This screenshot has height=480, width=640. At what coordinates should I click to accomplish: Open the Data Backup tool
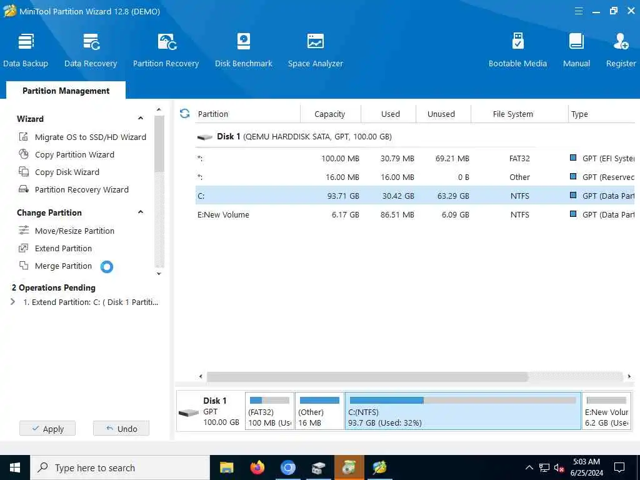26,50
